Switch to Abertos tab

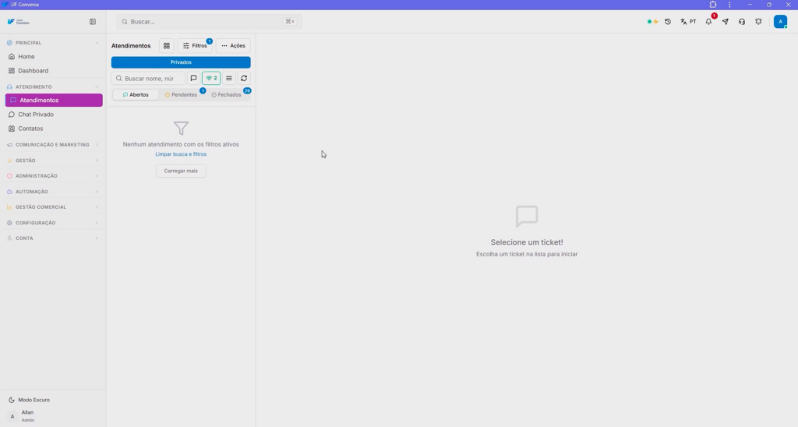[x=136, y=94]
